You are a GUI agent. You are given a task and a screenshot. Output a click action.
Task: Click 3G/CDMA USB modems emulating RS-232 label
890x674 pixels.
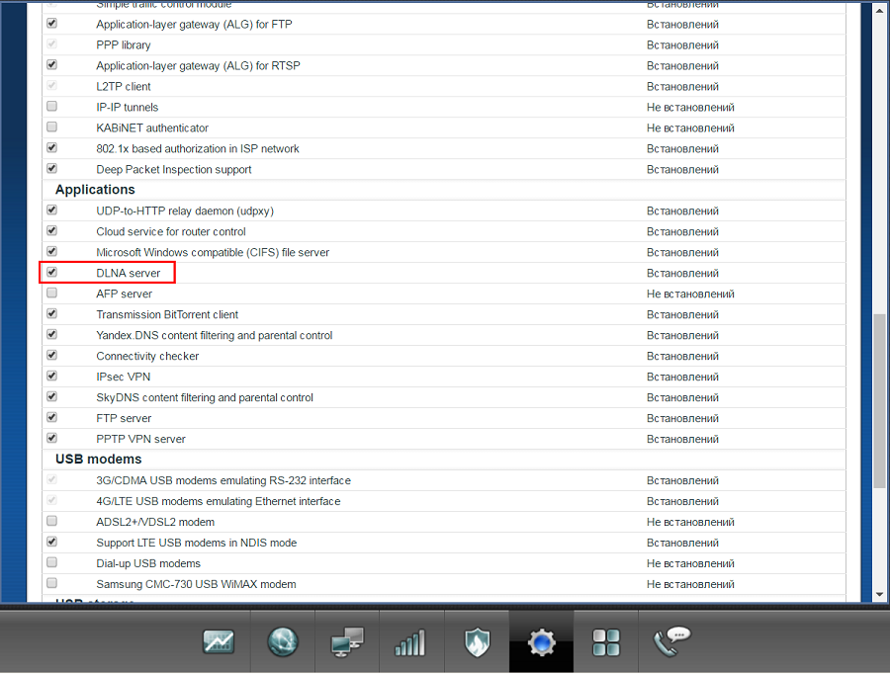click(223, 480)
